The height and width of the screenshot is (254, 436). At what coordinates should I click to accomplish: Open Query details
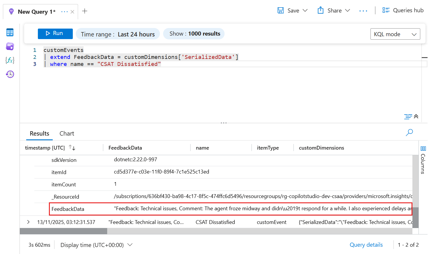(x=366, y=245)
